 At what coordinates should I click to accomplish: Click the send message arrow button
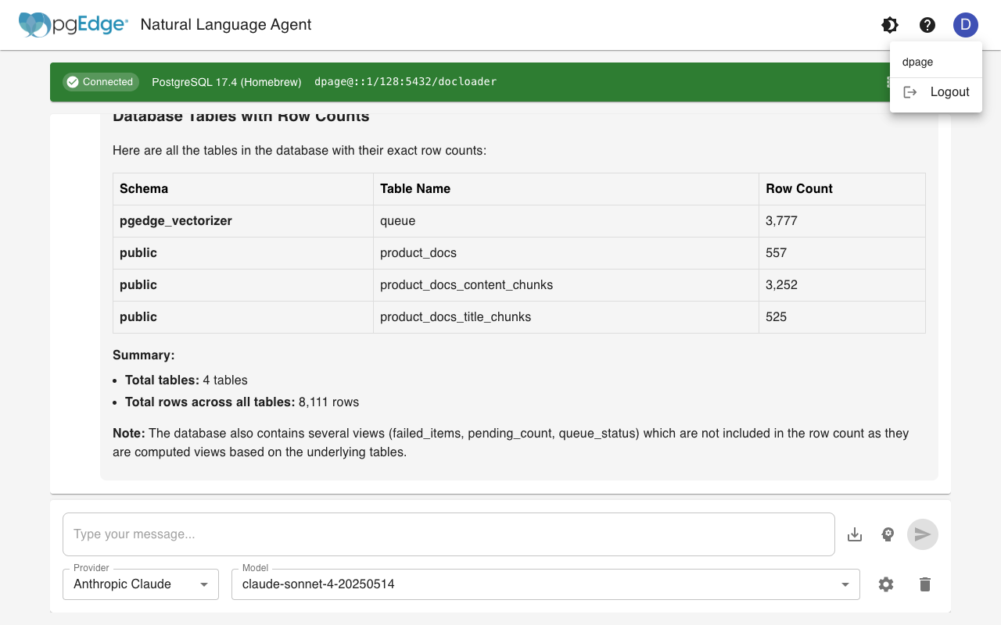(x=923, y=534)
